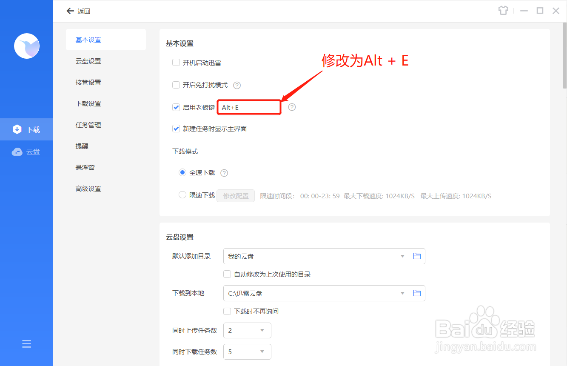
Task: Open the skin (shirt) icon in title bar
Action: click(x=503, y=11)
